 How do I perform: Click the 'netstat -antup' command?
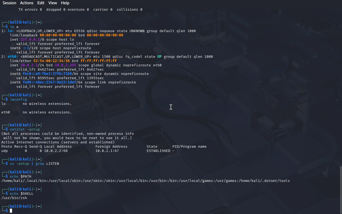coord(25,129)
